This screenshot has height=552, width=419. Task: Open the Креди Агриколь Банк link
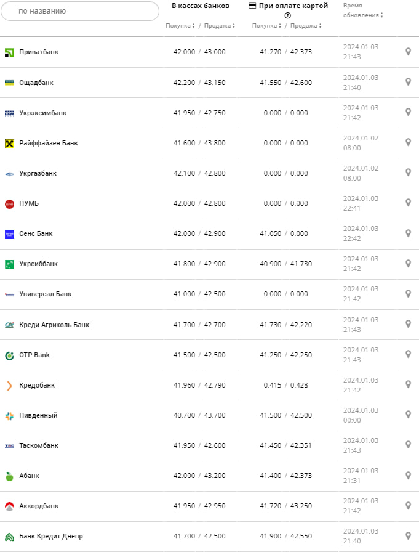(54, 325)
